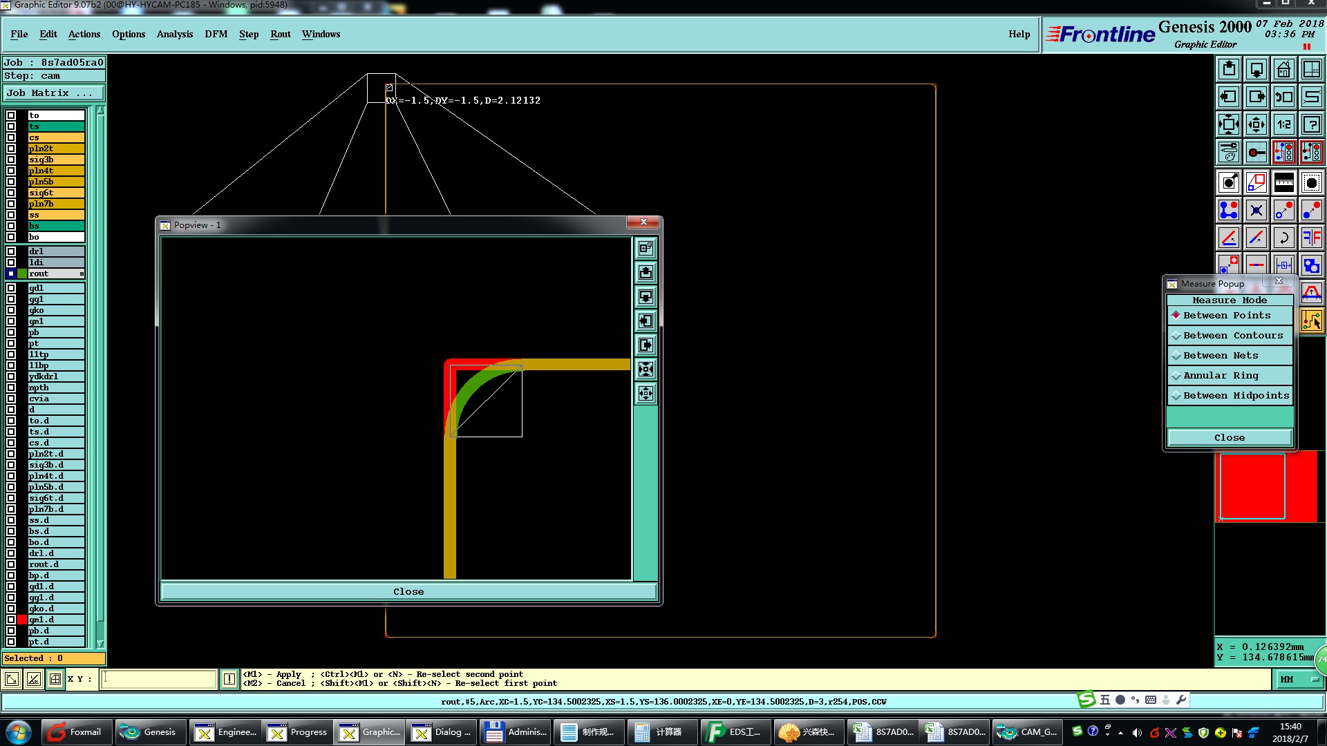
Task: Click the help question mark icon
Action: (x=1311, y=124)
